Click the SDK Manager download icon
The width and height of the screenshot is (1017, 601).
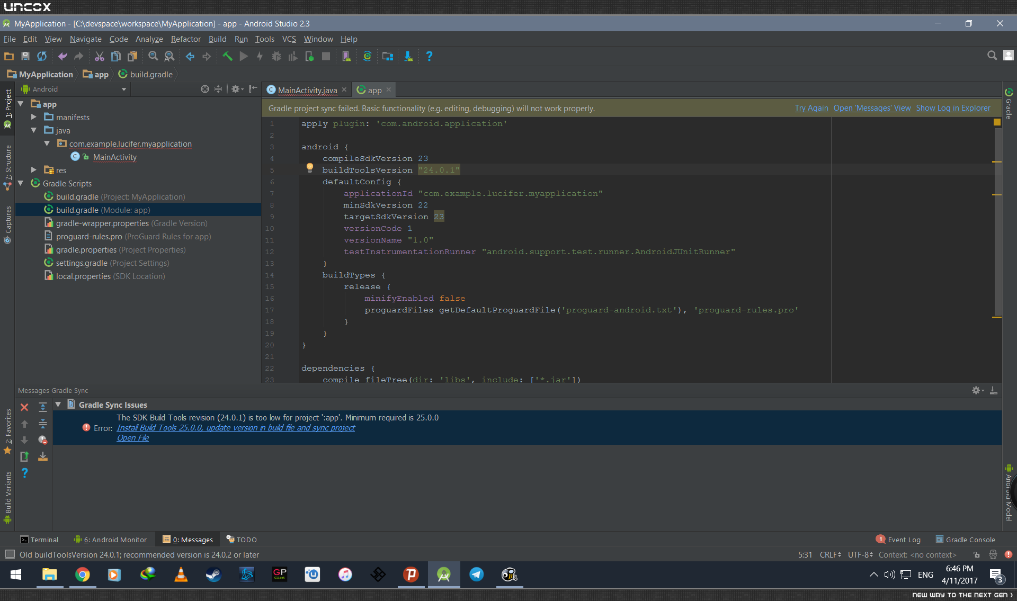click(x=408, y=56)
